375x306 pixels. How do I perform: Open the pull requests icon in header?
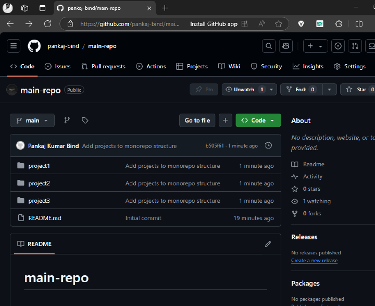pos(355,46)
